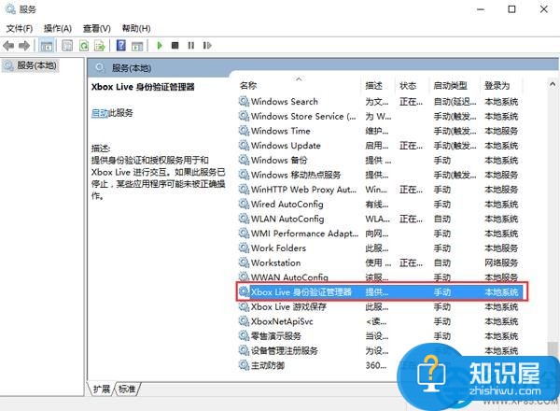This screenshot has width=560, height=411.
Task: Toggle the Action pane toolbar icon
Action: [137, 46]
